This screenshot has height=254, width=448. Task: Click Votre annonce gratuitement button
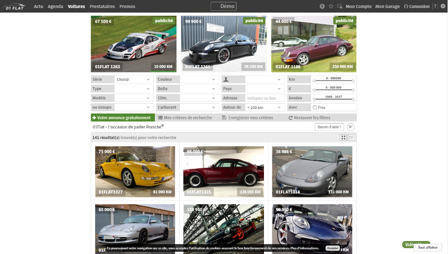pos(123,118)
